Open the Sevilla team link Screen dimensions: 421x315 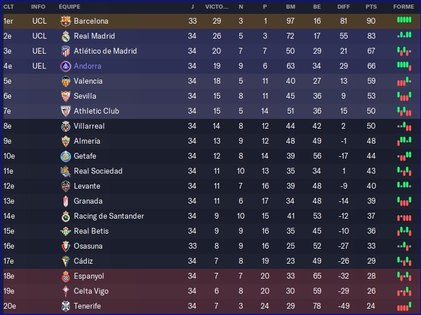pyautogui.click(x=85, y=96)
